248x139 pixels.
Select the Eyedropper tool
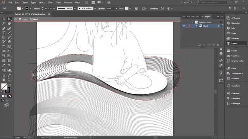pyautogui.click(x=4, y=65)
